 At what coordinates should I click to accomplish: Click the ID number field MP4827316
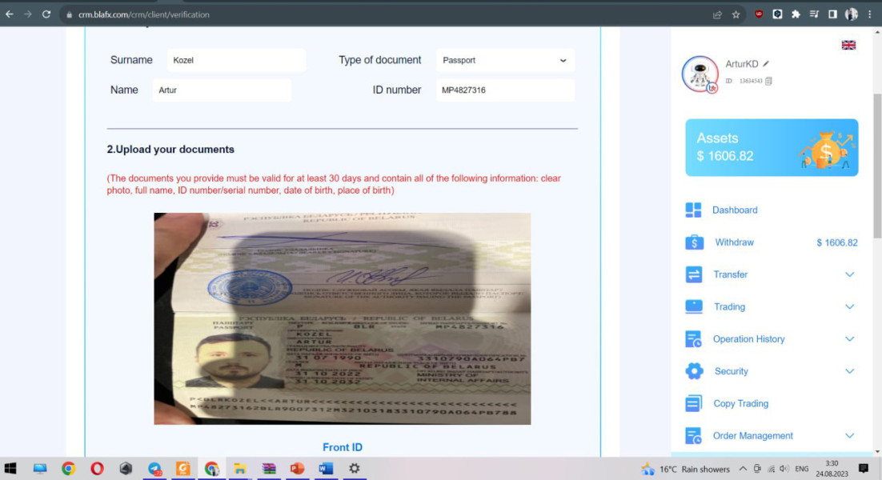point(505,90)
